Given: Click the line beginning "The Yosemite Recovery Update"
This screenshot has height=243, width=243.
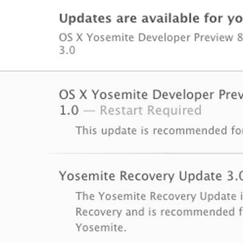Looking at the screenshot, I should pyautogui.click(x=159, y=196).
